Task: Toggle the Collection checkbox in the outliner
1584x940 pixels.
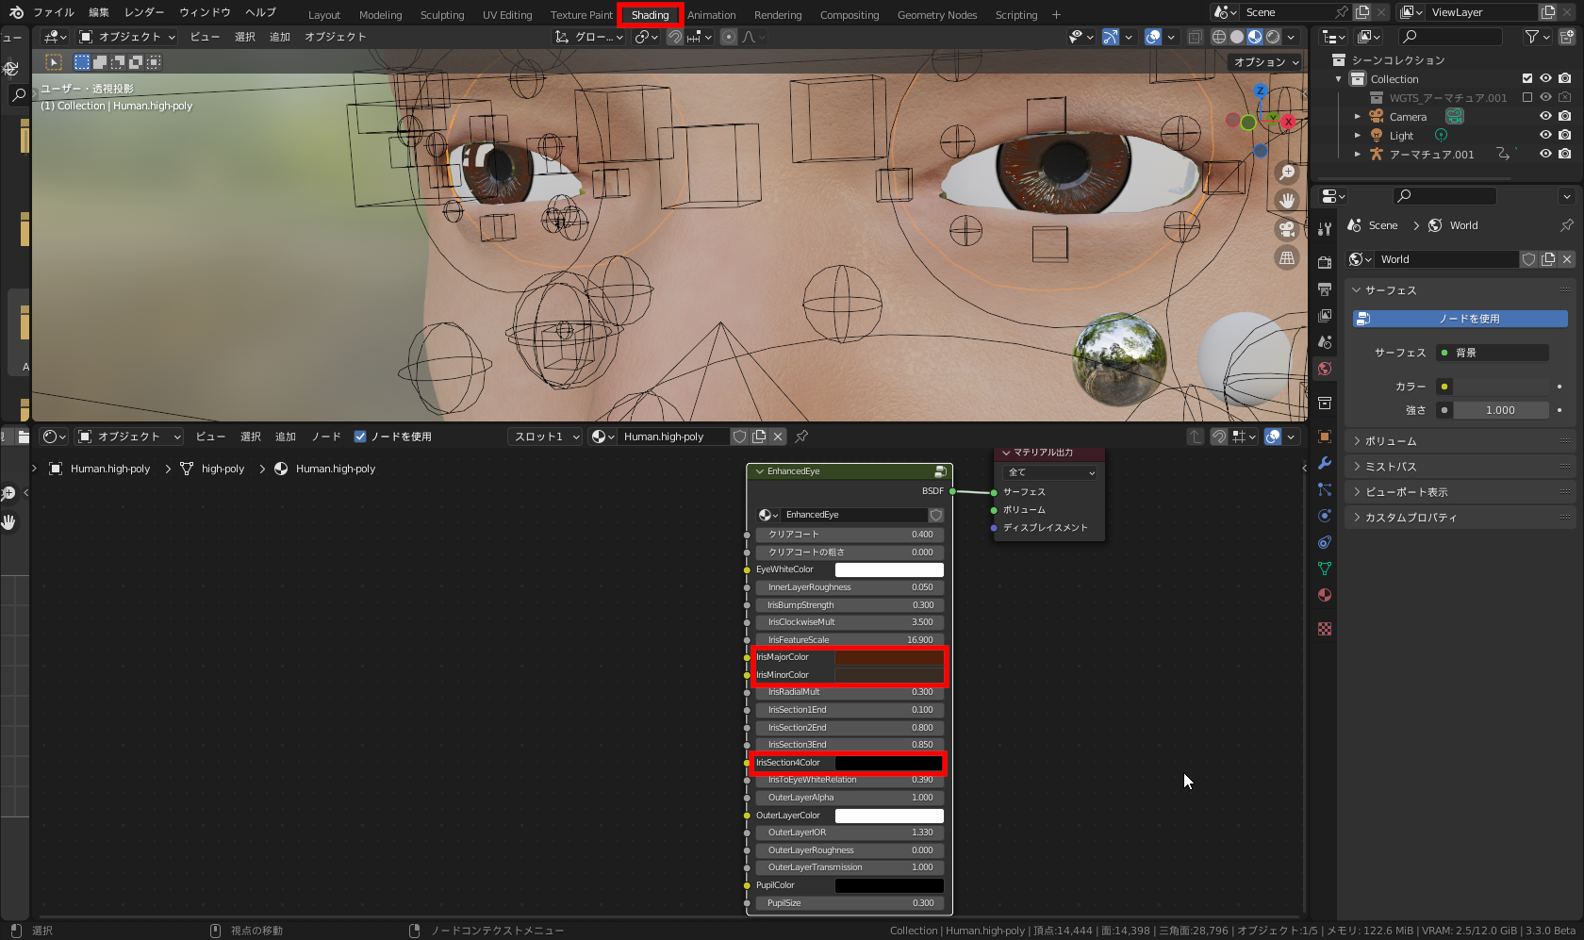Action: 1527,78
